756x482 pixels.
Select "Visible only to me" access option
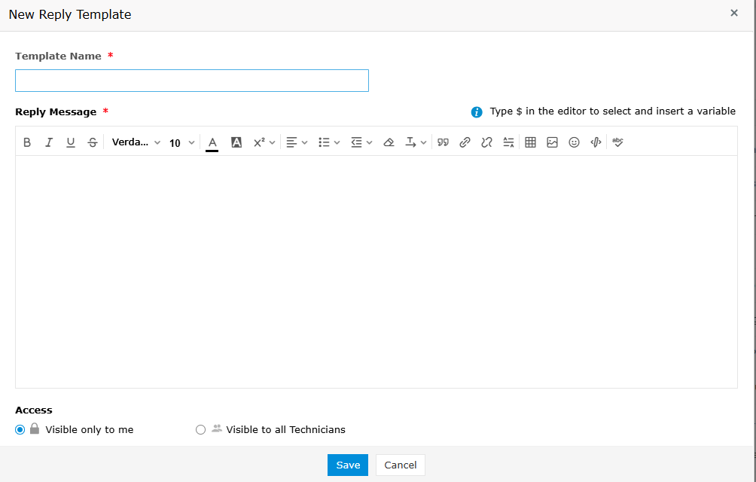tap(20, 429)
